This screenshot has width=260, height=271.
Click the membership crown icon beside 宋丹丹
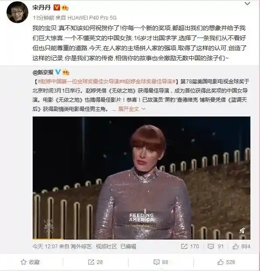pos(65,8)
